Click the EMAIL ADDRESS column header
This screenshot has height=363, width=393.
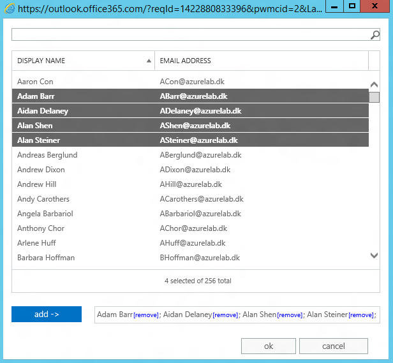tap(262, 61)
